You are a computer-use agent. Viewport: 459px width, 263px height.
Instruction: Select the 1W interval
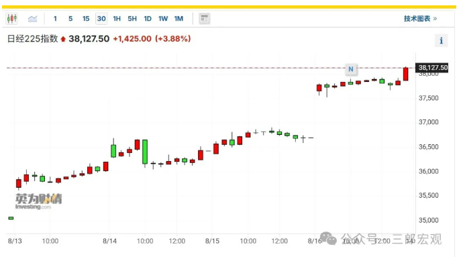coord(163,19)
